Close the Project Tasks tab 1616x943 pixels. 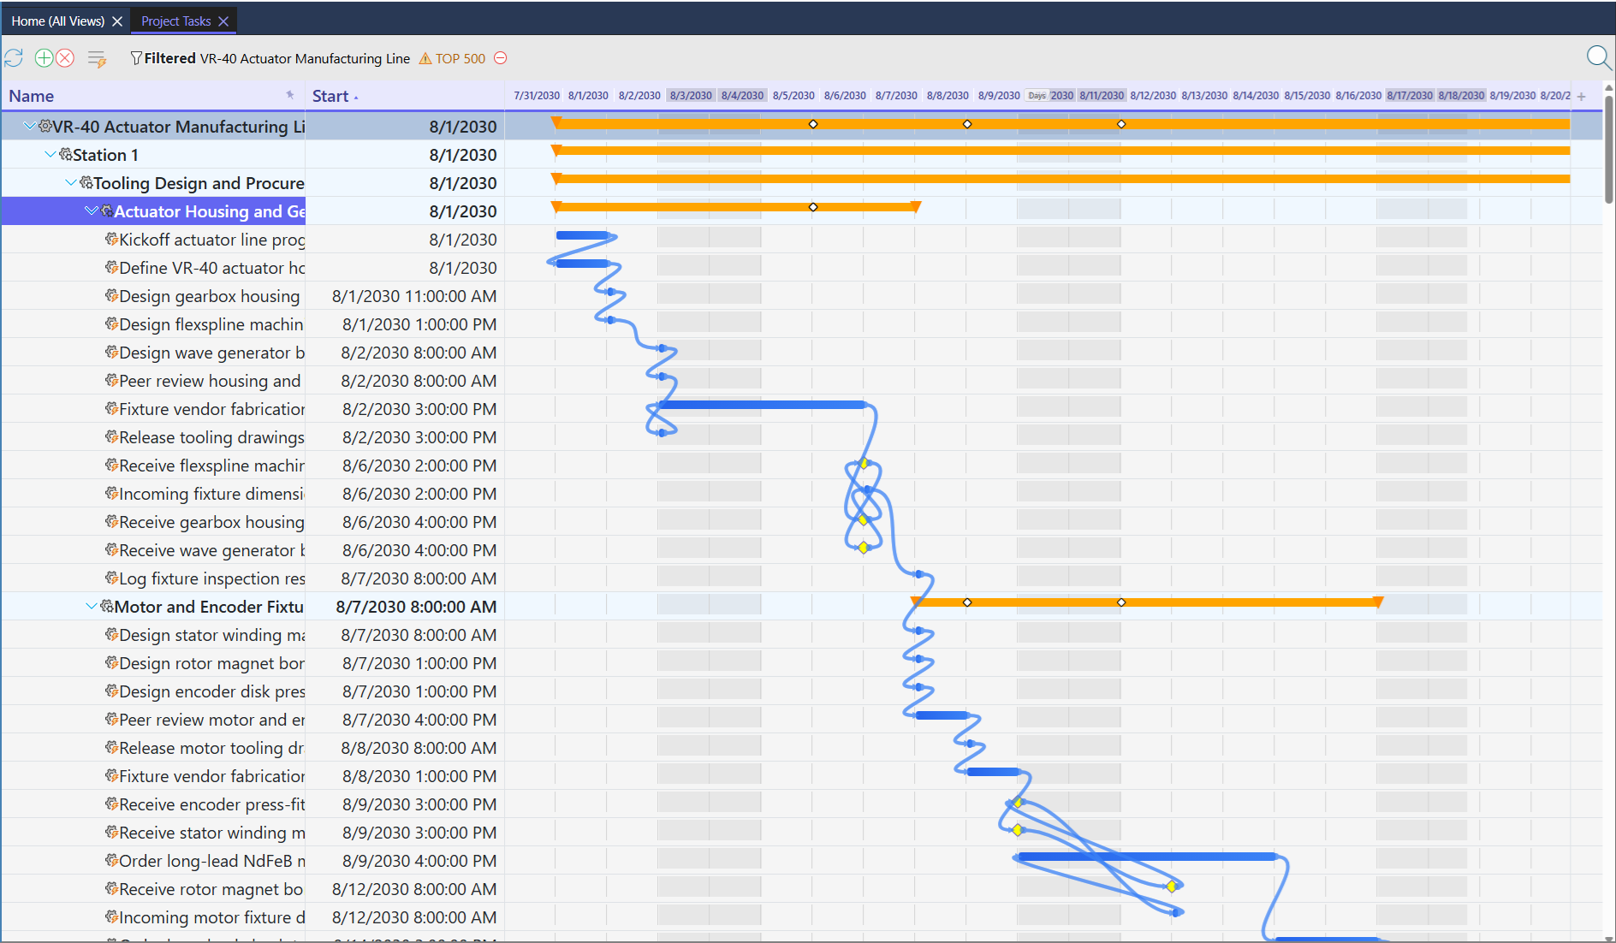[x=223, y=21]
